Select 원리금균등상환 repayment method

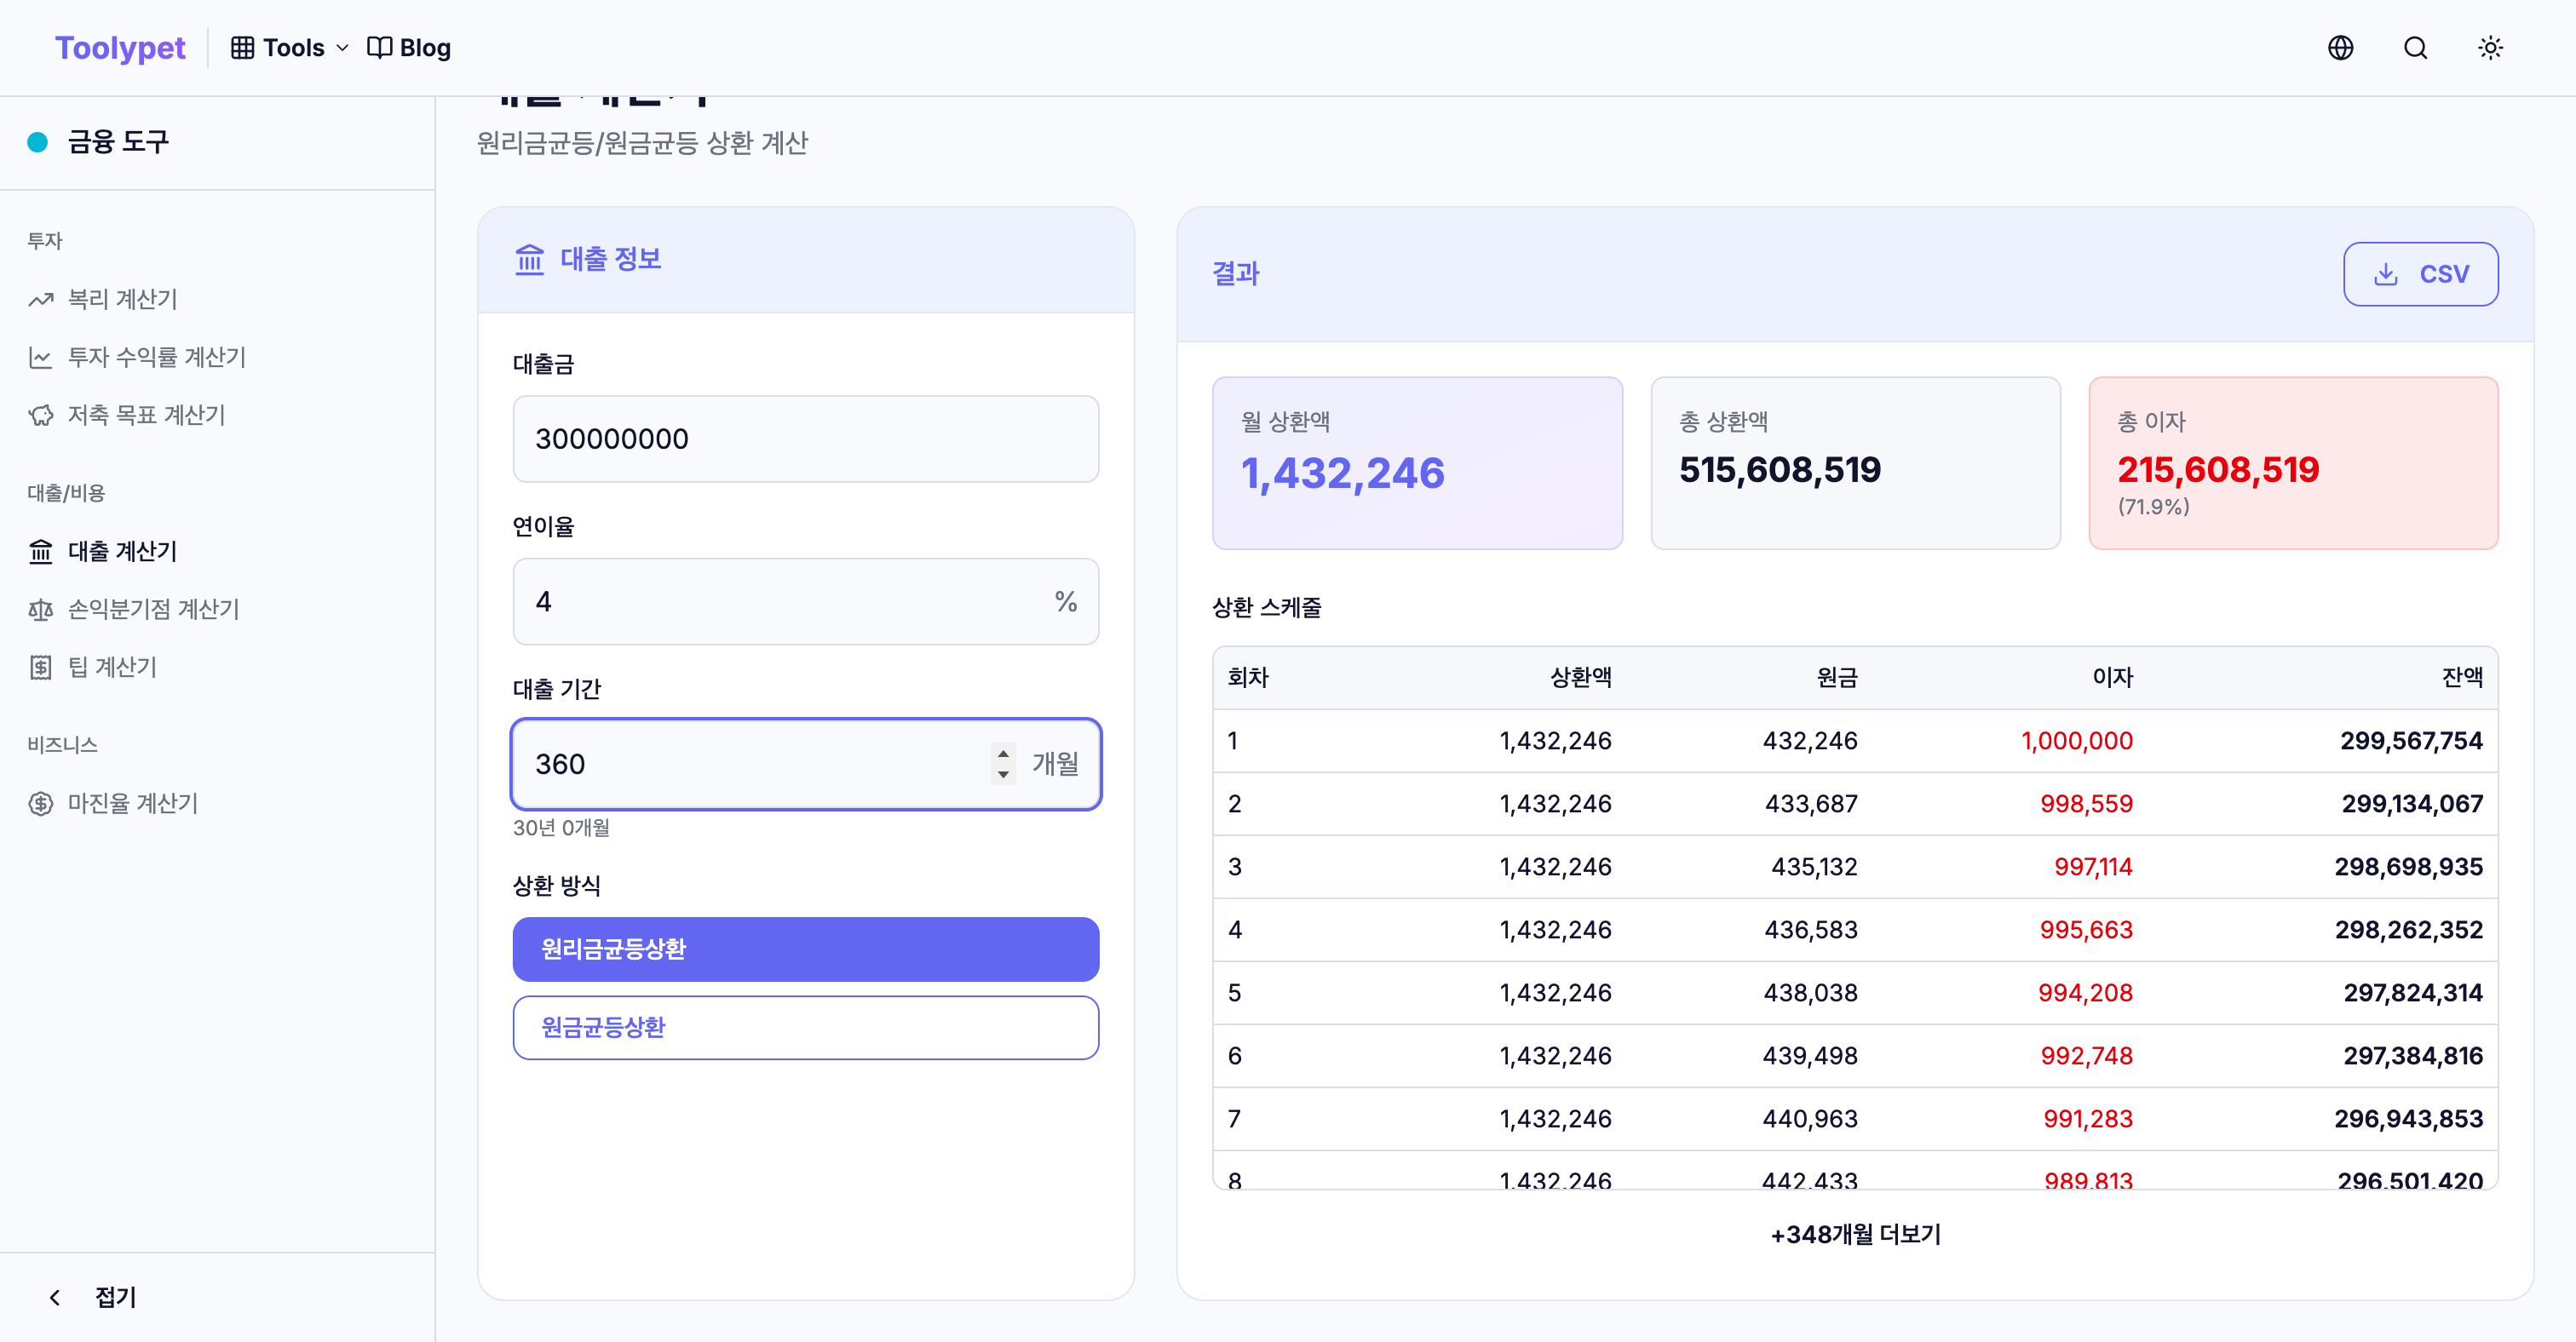[x=805, y=949]
